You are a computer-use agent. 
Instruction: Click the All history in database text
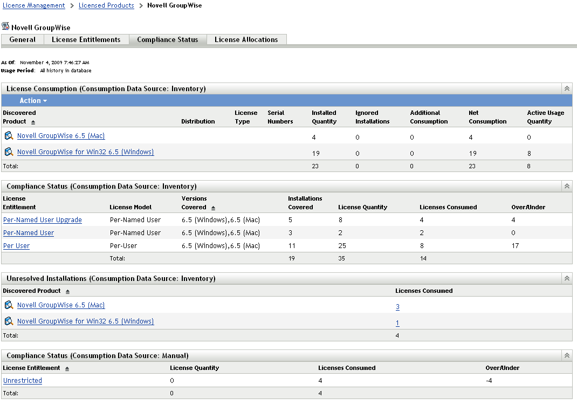point(65,71)
